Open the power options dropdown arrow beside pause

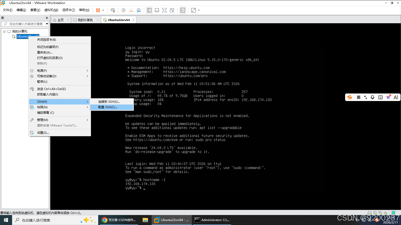103,10
